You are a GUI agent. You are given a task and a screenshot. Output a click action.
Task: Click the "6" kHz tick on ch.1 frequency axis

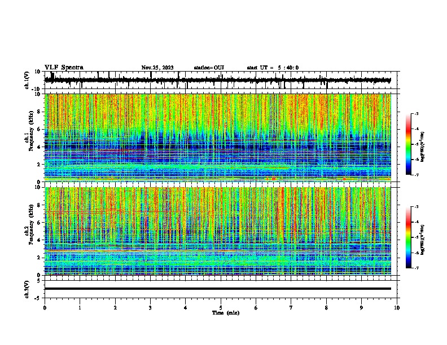point(39,129)
